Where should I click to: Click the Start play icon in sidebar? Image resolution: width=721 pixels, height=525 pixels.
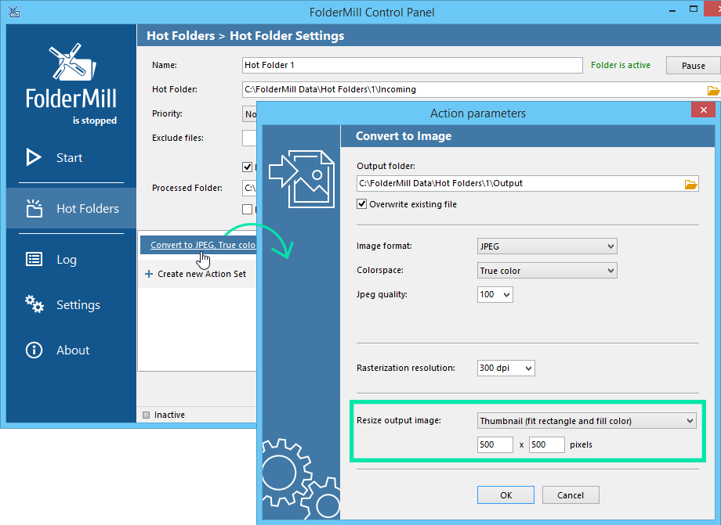[x=34, y=157]
